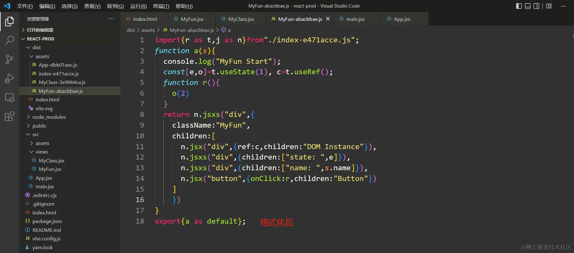The width and height of the screenshot is (574, 253).
Task: Switch to the MyClass.jsx editor tab
Action: (241, 19)
